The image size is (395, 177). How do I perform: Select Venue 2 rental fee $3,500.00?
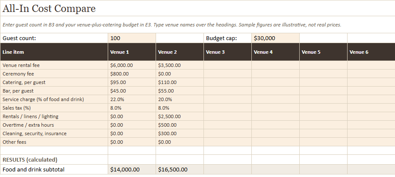[x=180, y=65]
